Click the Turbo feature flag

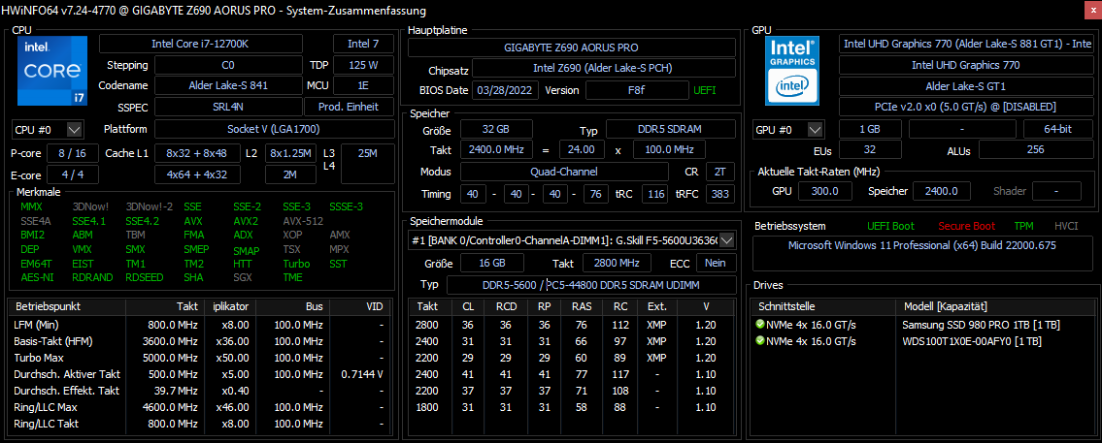click(x=296, y=264)
